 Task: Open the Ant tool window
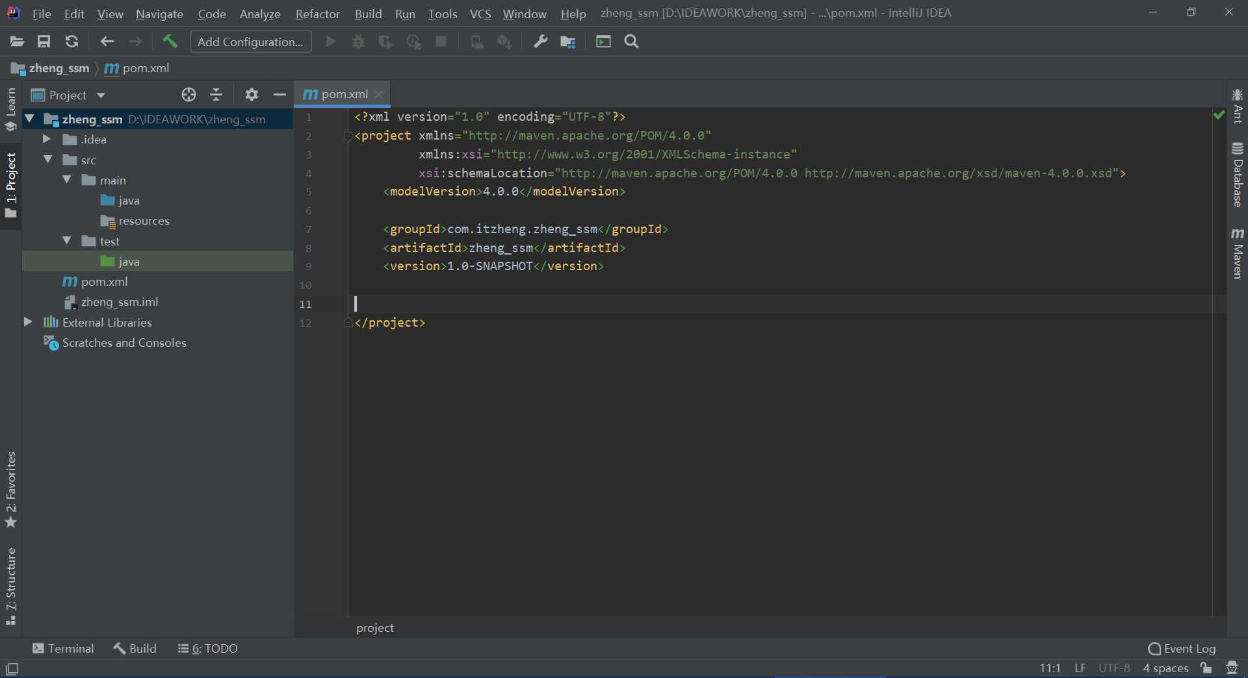[1238, 106]
